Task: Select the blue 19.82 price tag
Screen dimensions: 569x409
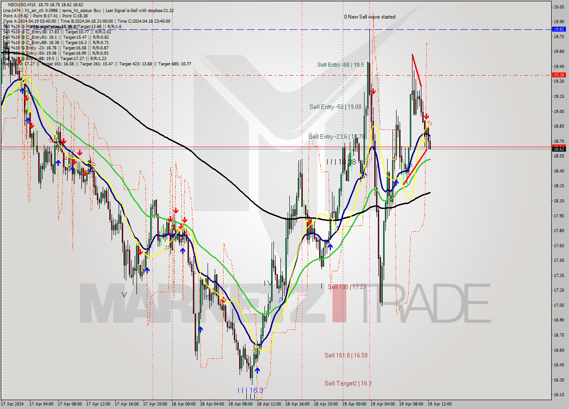Action: [x=559, y=29]
